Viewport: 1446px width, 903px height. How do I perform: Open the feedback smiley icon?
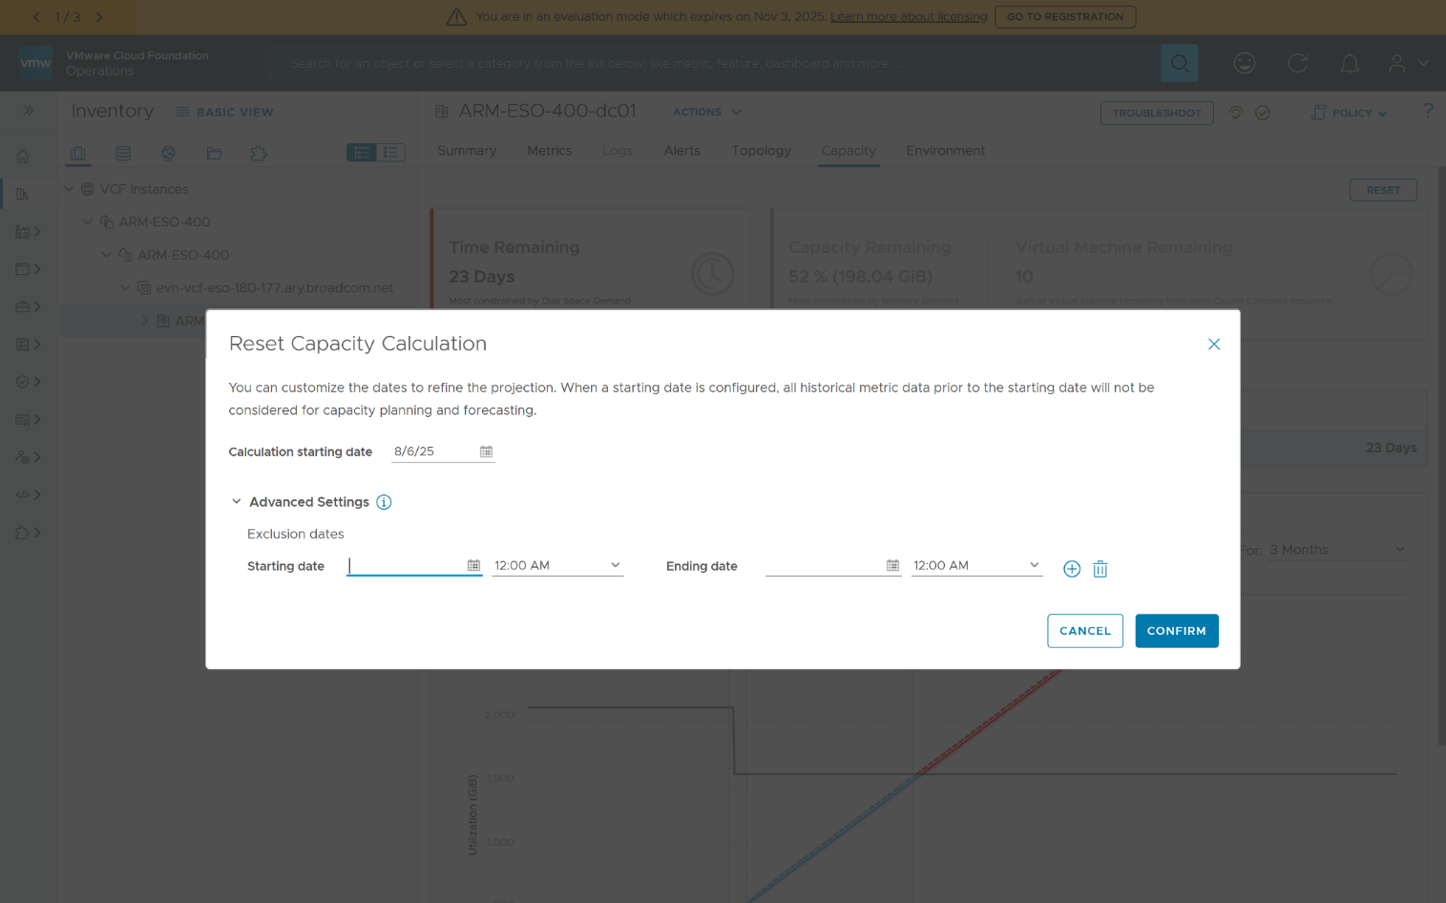(x=1245, y=63)
